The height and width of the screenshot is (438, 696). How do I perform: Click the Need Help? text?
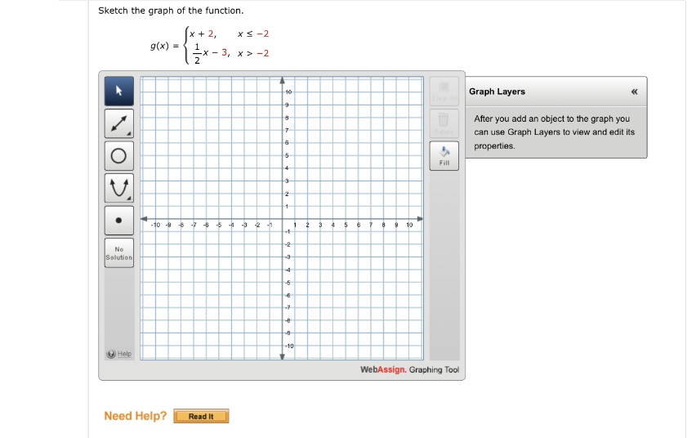tap(136, 416)
